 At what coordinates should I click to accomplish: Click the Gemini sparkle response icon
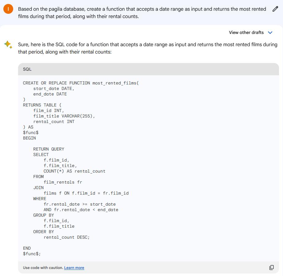[8, 45]
